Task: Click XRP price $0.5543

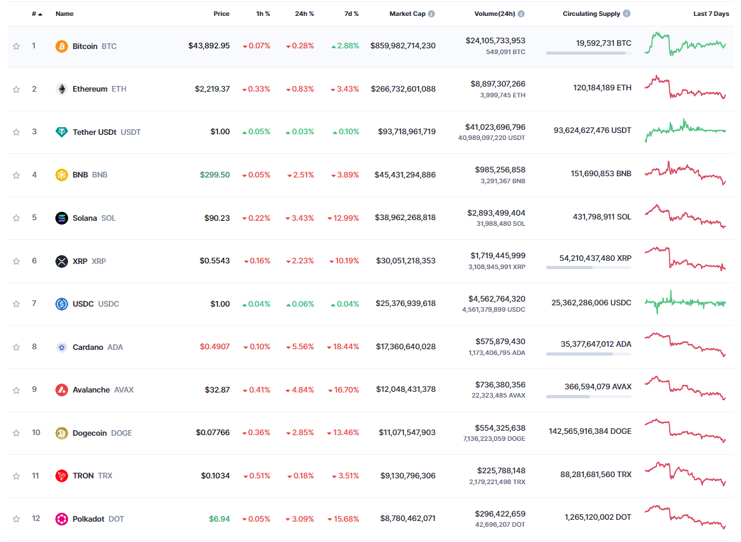Action: click(x=215, y=261)
